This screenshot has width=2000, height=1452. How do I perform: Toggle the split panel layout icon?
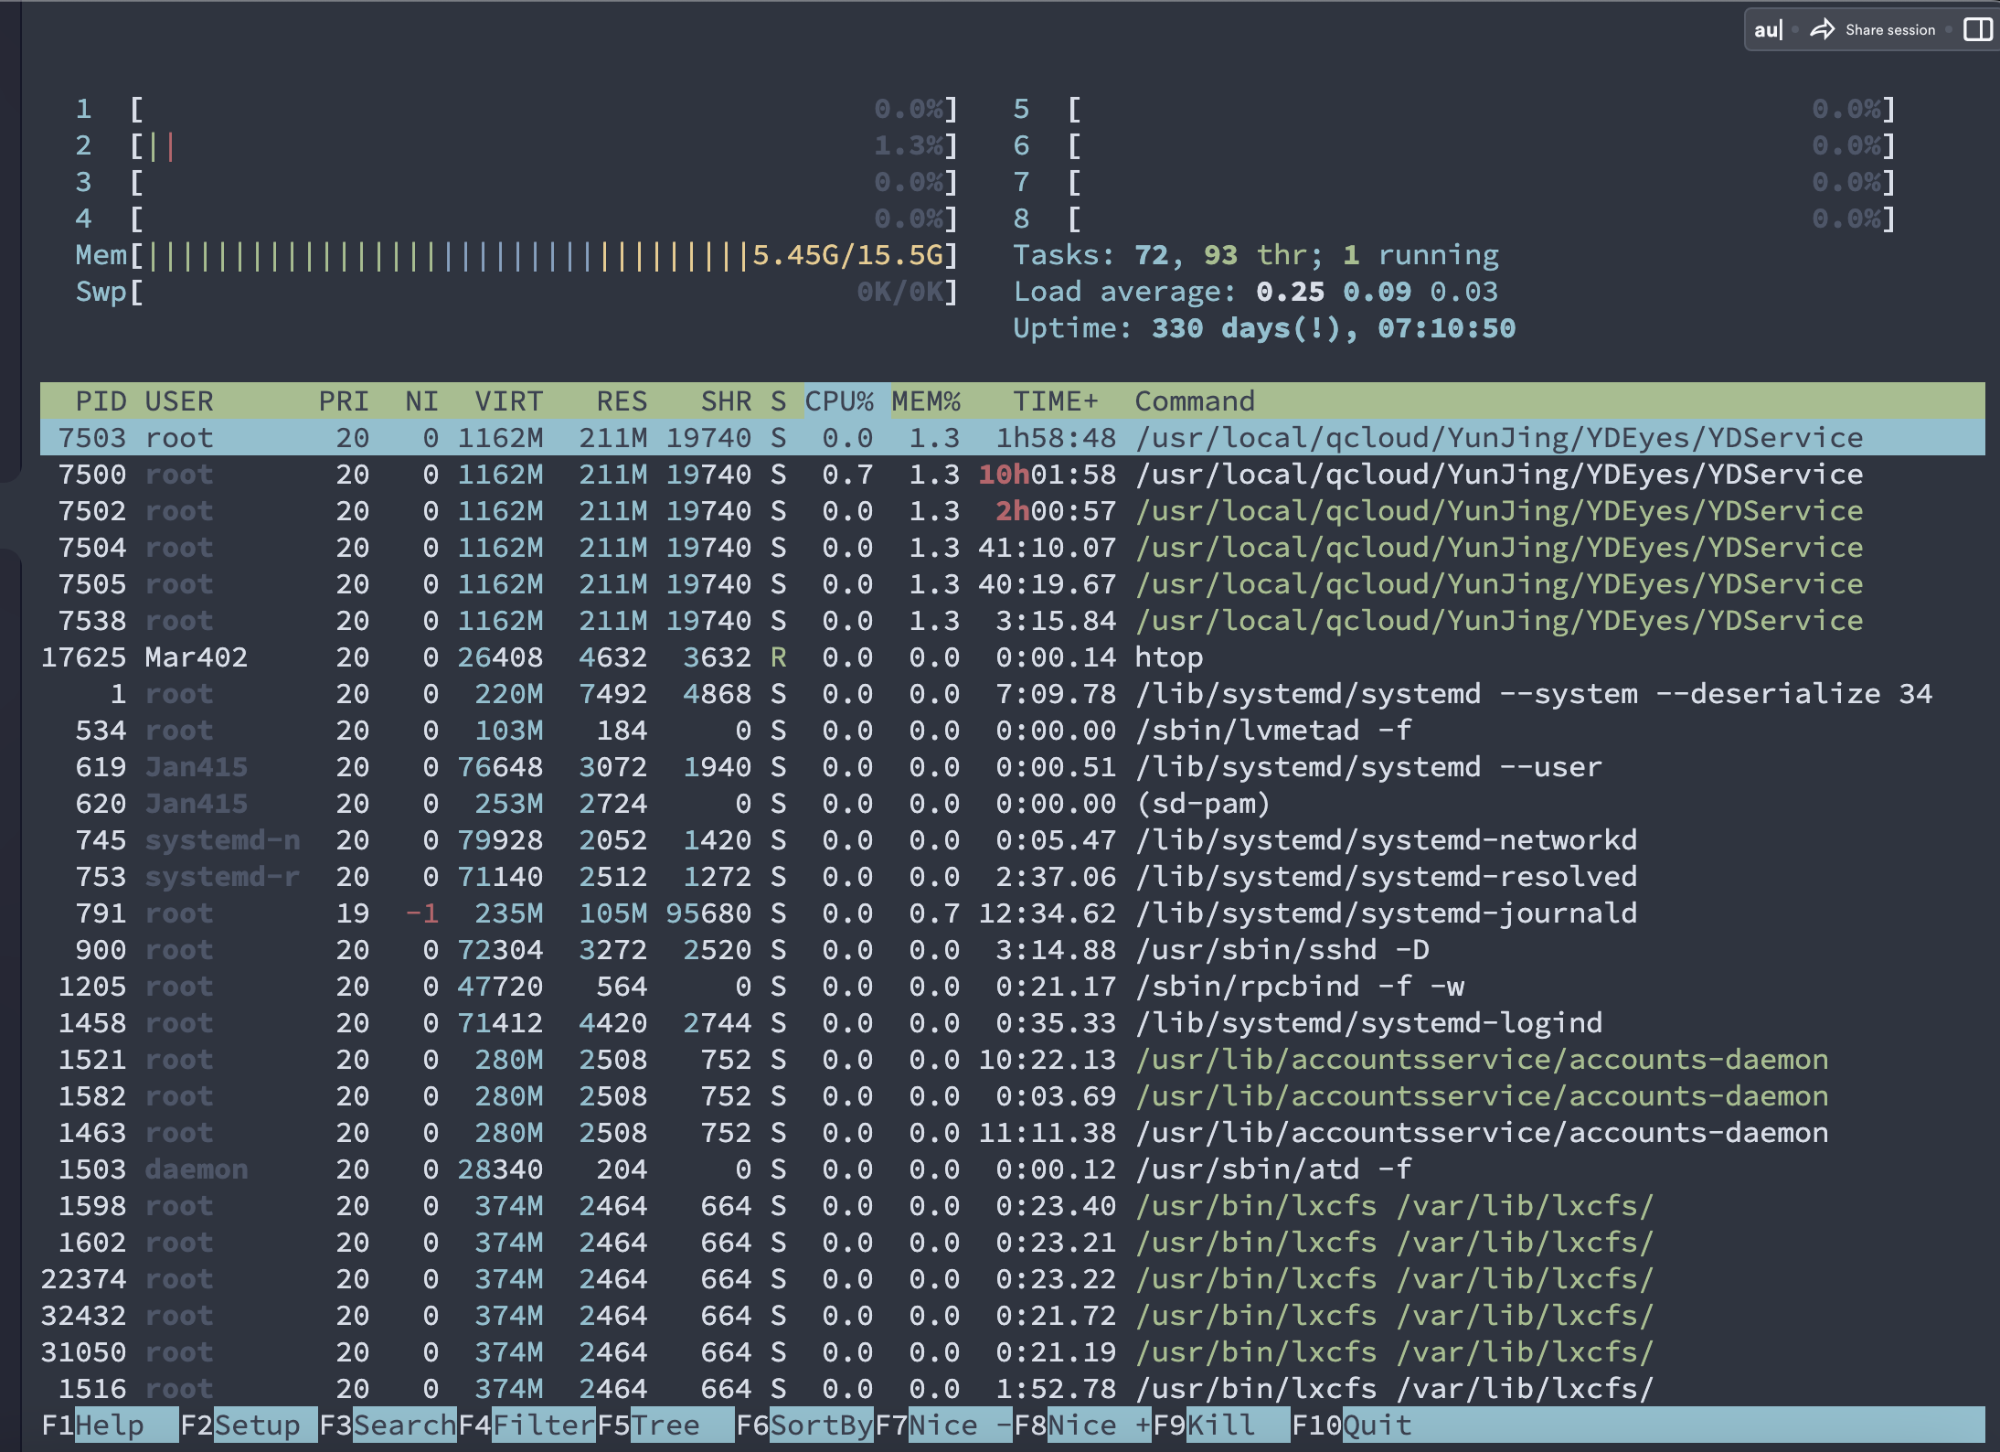tap(1977, 29)
